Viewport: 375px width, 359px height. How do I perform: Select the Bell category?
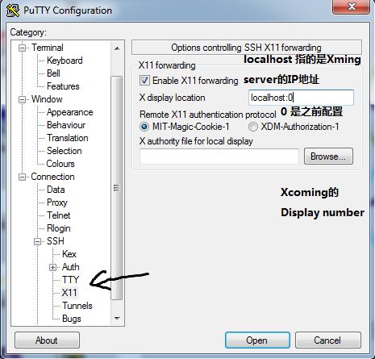click(53, 73)
